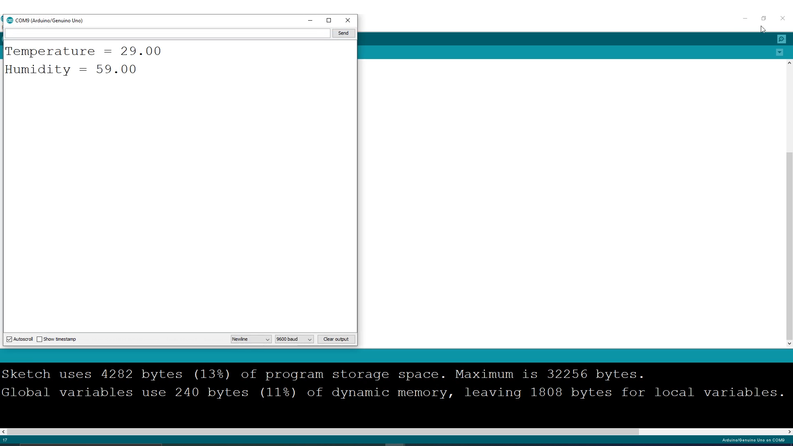This screenshot has width=793, height=446.
Task: Click the console horizontal scrollbar left arrow
Action: tap(3, 432)
